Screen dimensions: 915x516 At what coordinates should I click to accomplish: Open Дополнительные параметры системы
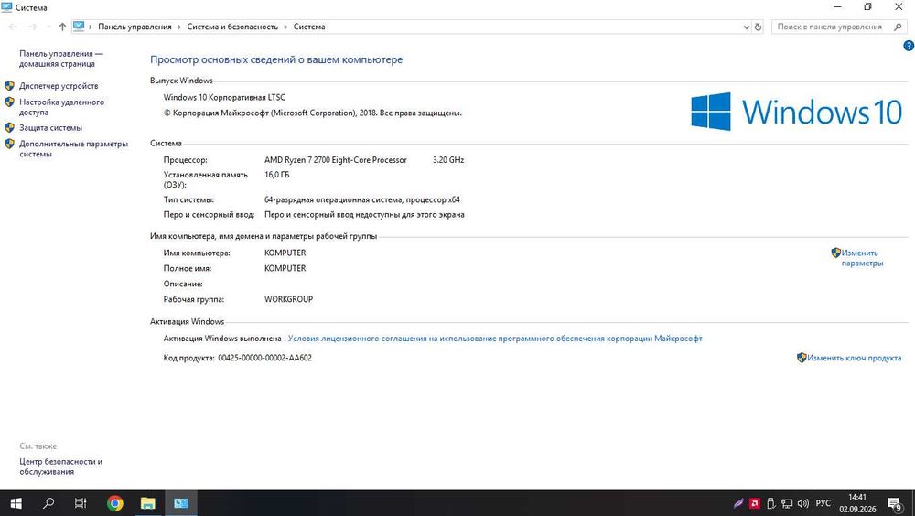click(73, 149)
